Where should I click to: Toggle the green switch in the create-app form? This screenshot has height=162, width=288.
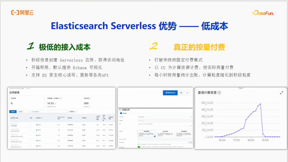[139, 147]
